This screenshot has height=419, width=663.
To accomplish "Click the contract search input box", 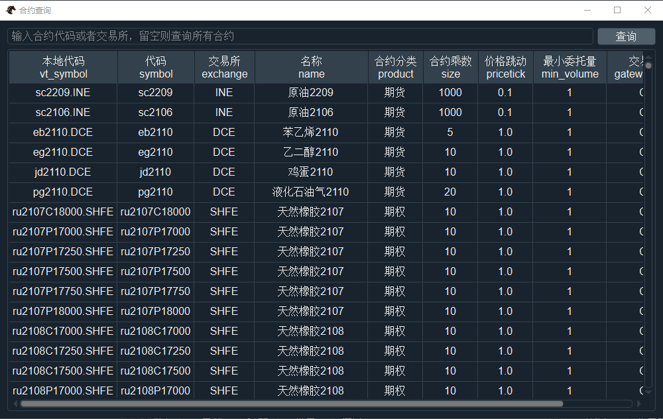I will 298,36.
